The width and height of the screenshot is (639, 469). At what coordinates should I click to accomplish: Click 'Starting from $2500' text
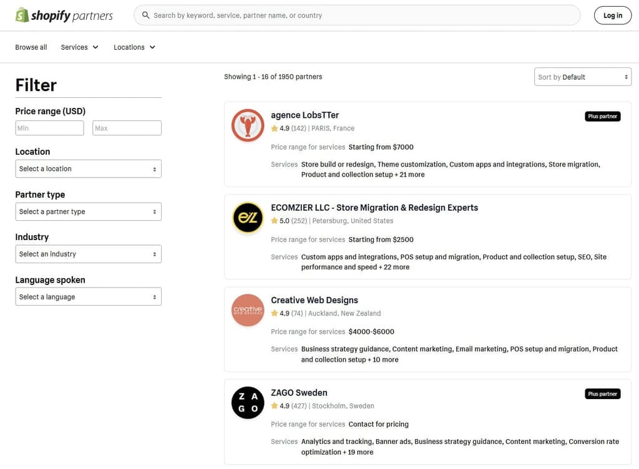[x=381, y=239]
